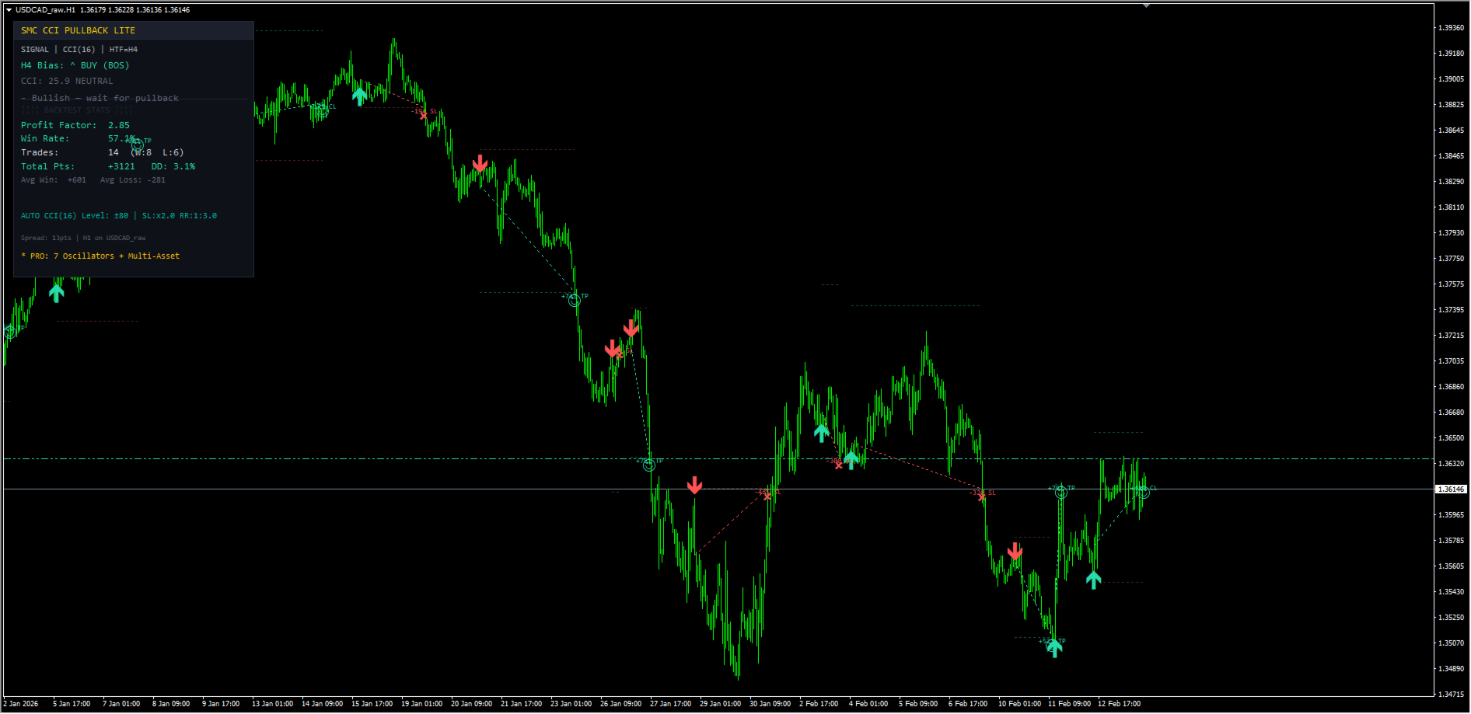The width and height of the screenshot is (1471, 714).
Task: Click the SMC CCI PULLBACK LITE panel title
Action: pyautogui.click(x=78, y=30)
